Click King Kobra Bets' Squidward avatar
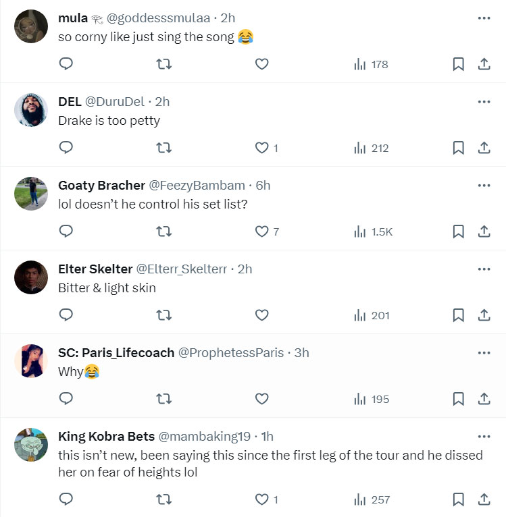506x517 pixels. point(31,445)
